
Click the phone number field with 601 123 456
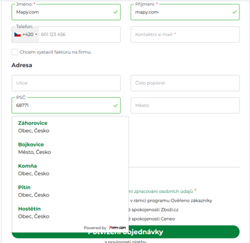click(x=79, y=34)
